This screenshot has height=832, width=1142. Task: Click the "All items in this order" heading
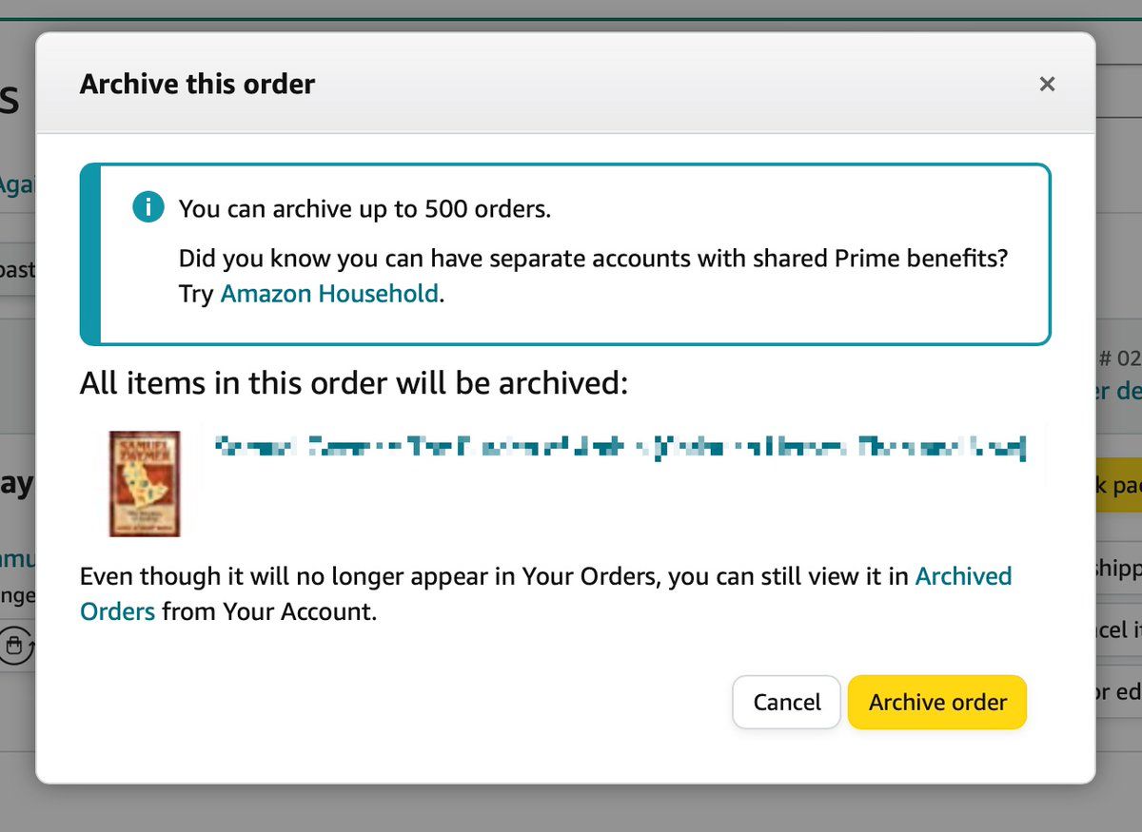[354, 383]
